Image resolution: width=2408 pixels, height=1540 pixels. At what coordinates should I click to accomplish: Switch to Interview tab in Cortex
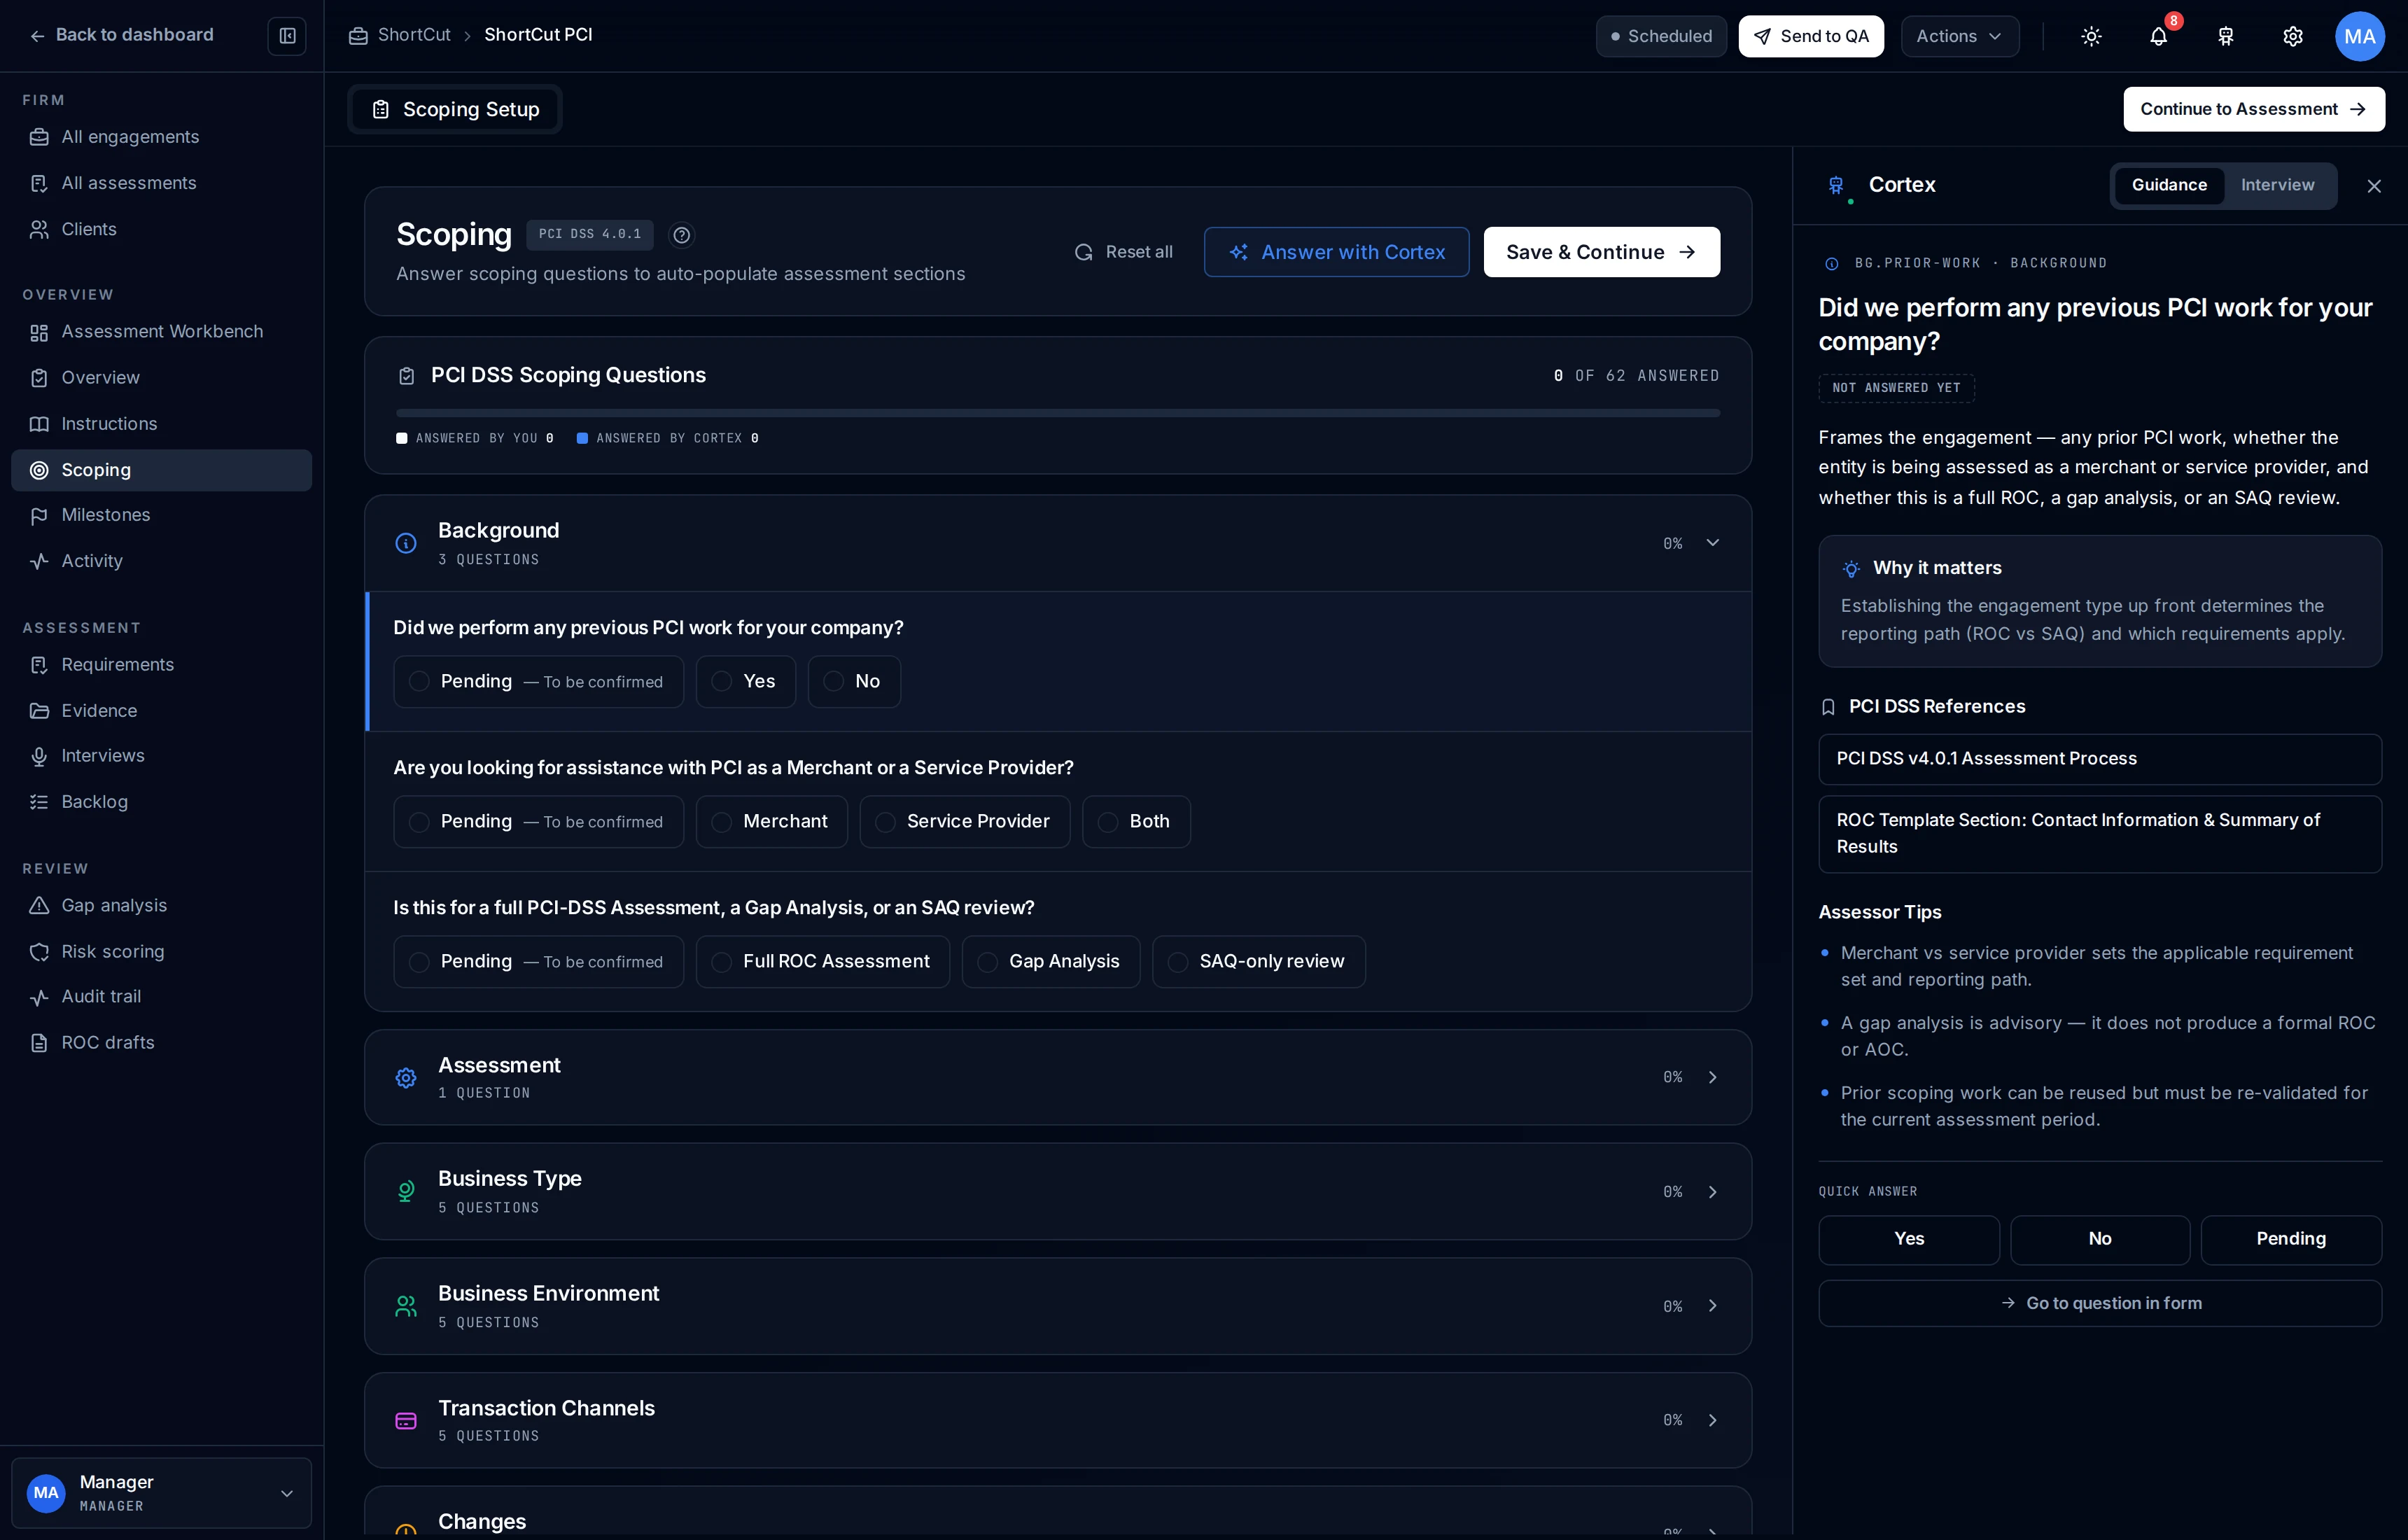[2277, 185]
